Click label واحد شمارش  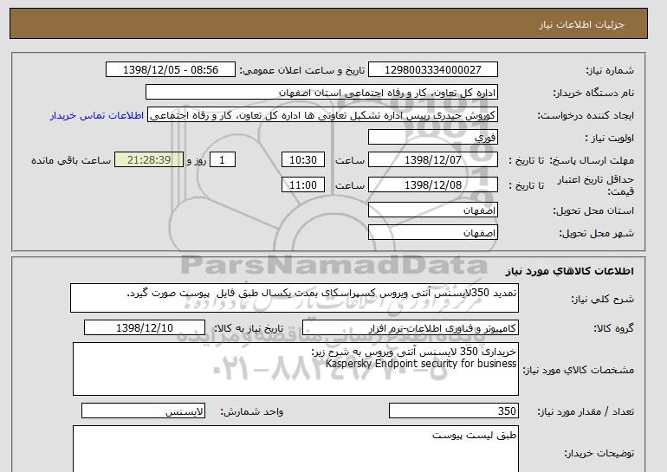click(x=252, y=411)
